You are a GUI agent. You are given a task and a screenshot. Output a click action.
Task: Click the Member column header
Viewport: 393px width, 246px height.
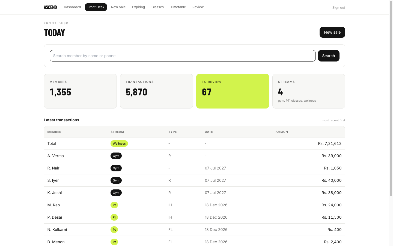[54, 132]
